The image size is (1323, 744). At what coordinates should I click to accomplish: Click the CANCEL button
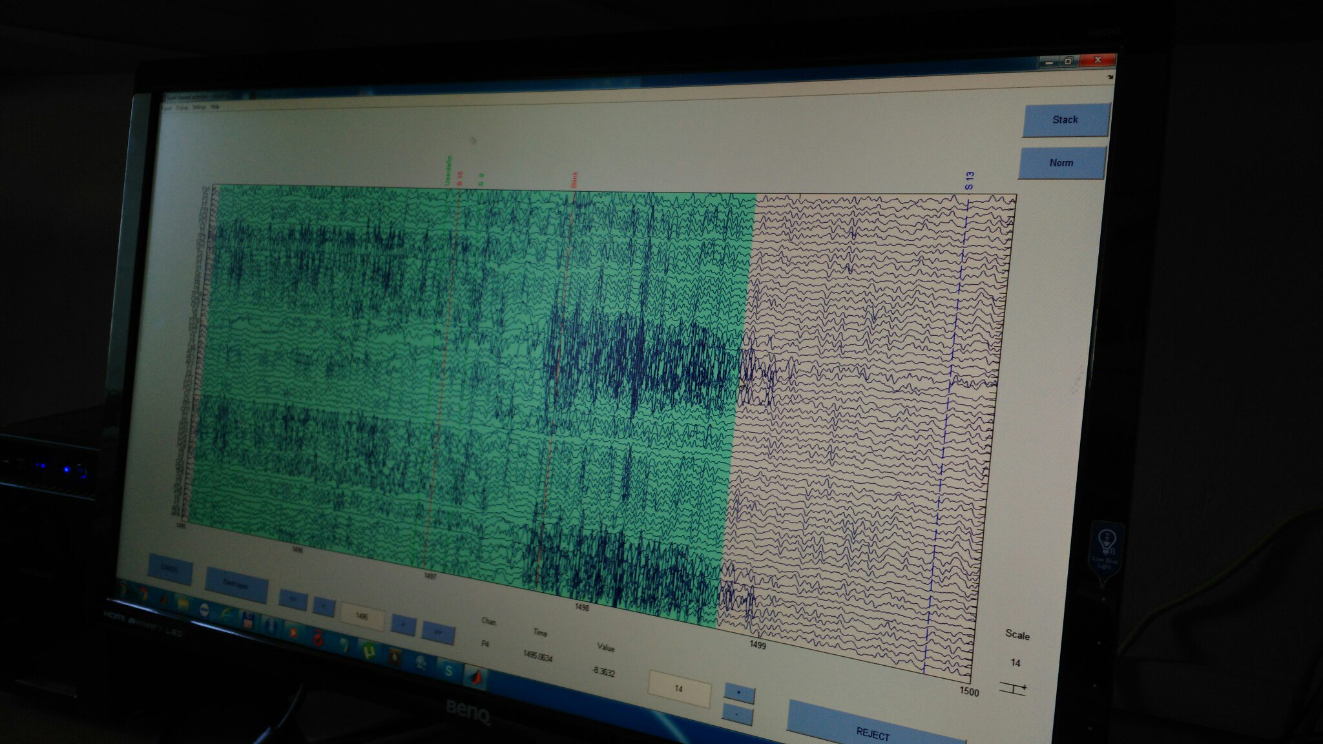coord(170,569)
